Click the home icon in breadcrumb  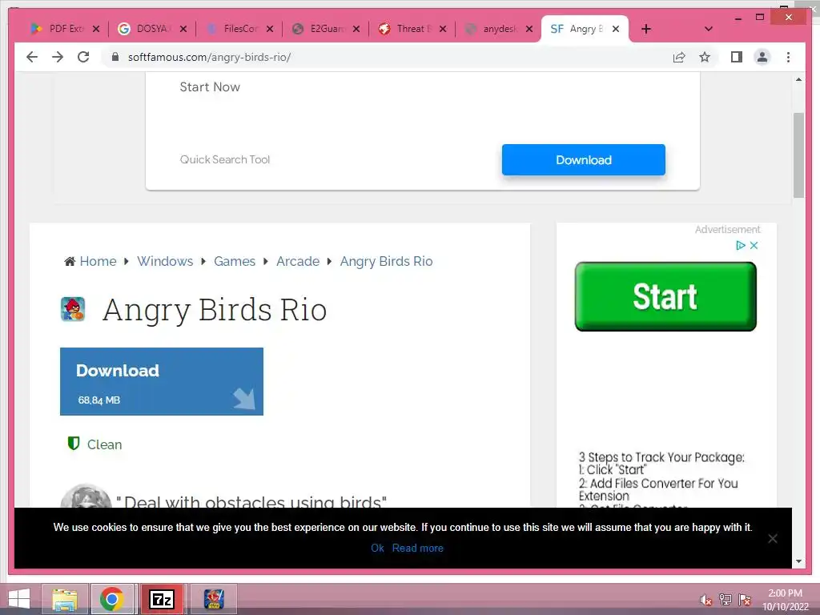click(70, 261)
